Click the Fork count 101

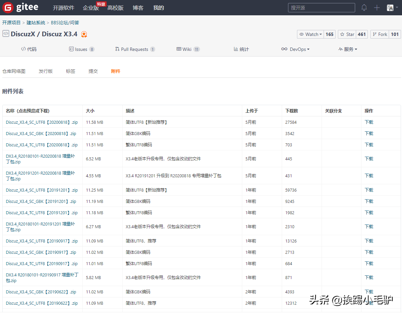point(395,34)
